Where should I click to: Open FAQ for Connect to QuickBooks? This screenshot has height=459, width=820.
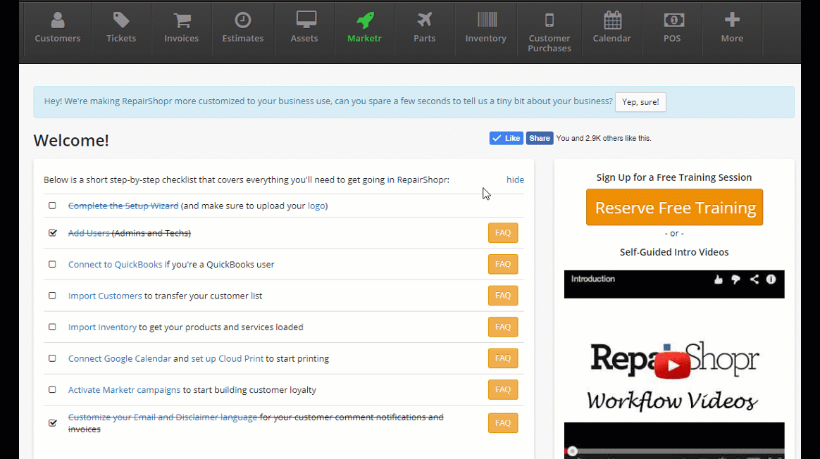tap(503, 264)
